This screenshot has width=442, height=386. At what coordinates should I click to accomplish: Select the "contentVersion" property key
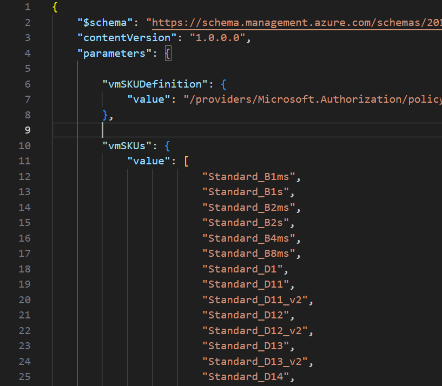tap(124, 38)
